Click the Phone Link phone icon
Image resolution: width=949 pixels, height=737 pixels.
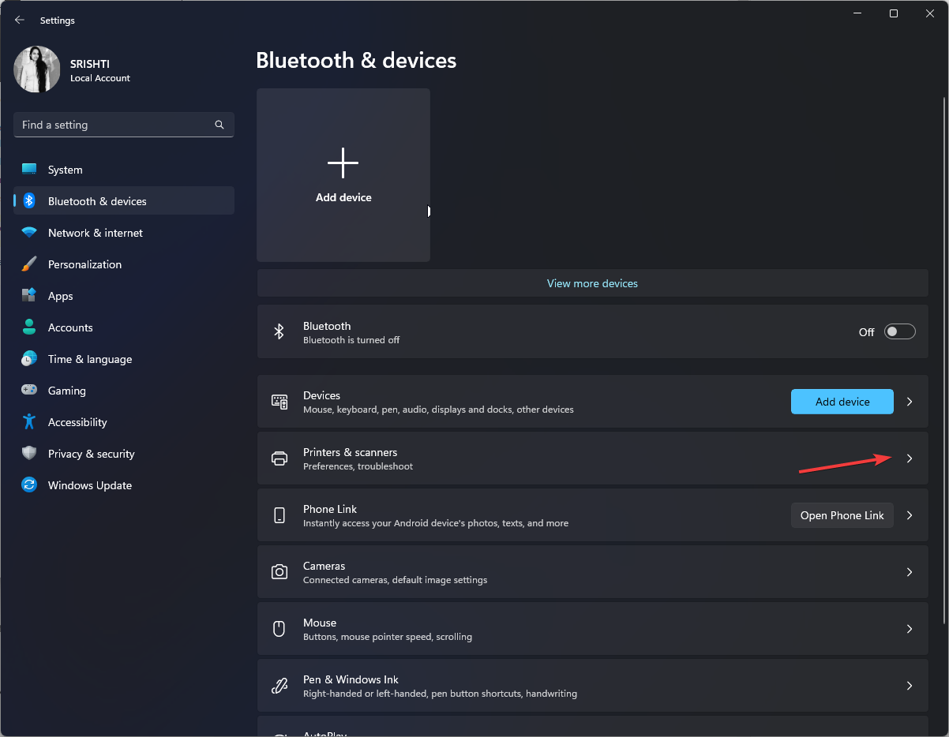[x=279, y=515]
